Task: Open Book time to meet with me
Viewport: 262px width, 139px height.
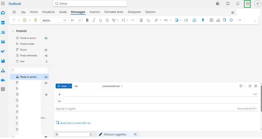Action: pyautogui.click(x=75, y=123)
